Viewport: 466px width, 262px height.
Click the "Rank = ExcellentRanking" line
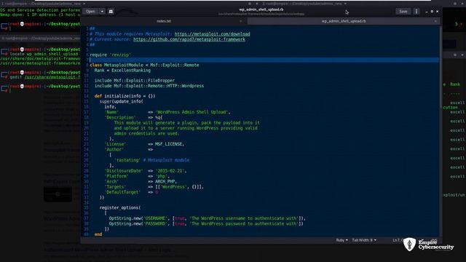tap(122, 71)
